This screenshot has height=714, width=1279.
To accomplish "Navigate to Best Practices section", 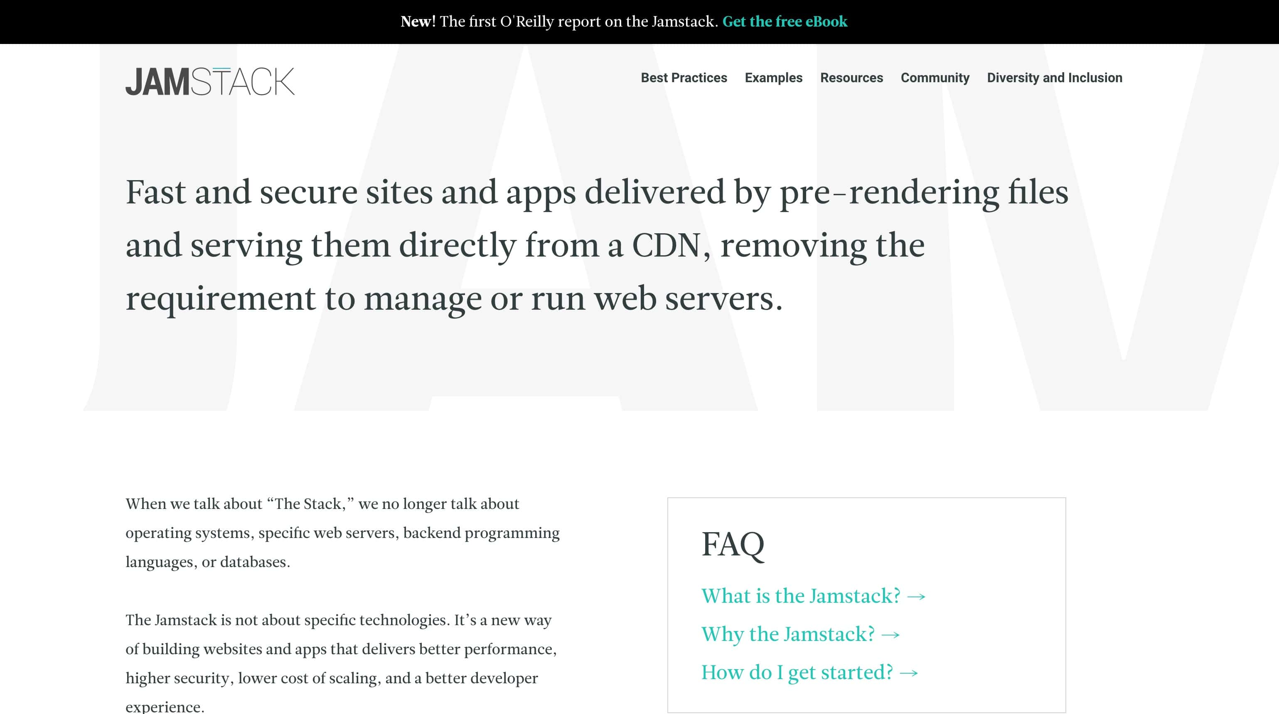I will (684, 77).
